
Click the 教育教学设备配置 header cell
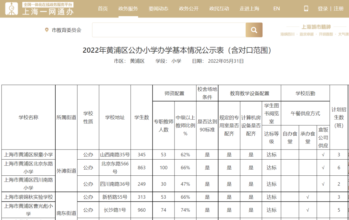[x=249, y=93]
